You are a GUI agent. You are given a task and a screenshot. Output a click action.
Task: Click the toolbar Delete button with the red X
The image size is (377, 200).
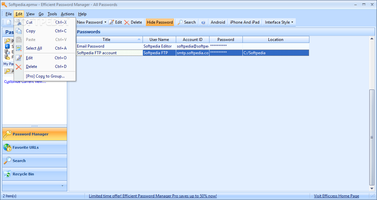(133, 22)
